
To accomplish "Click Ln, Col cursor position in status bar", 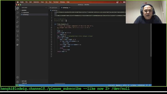I will click(111, 85).
